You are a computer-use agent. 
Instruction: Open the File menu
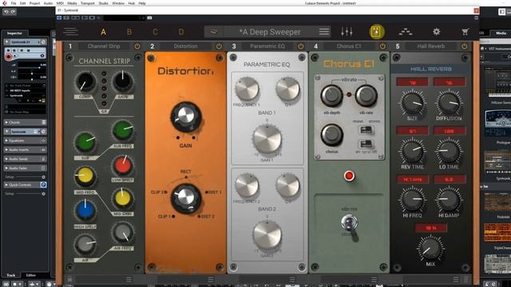[x=14, y=3]
